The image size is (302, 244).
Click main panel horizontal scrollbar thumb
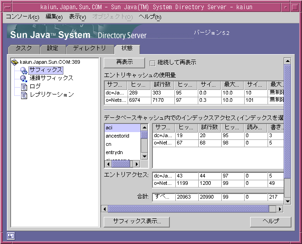(188, 209)
